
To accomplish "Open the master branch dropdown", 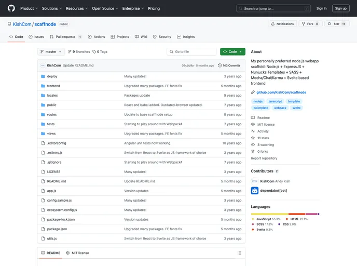I will (51, 52).
